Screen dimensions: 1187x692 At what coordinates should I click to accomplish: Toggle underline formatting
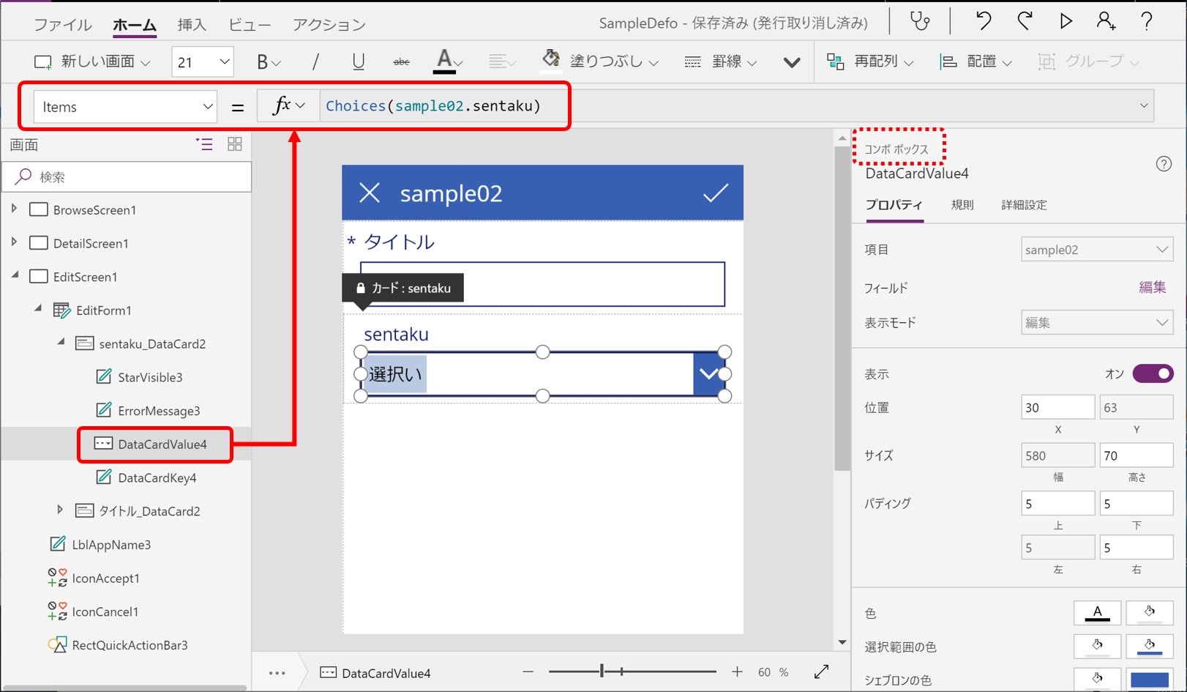358,62
